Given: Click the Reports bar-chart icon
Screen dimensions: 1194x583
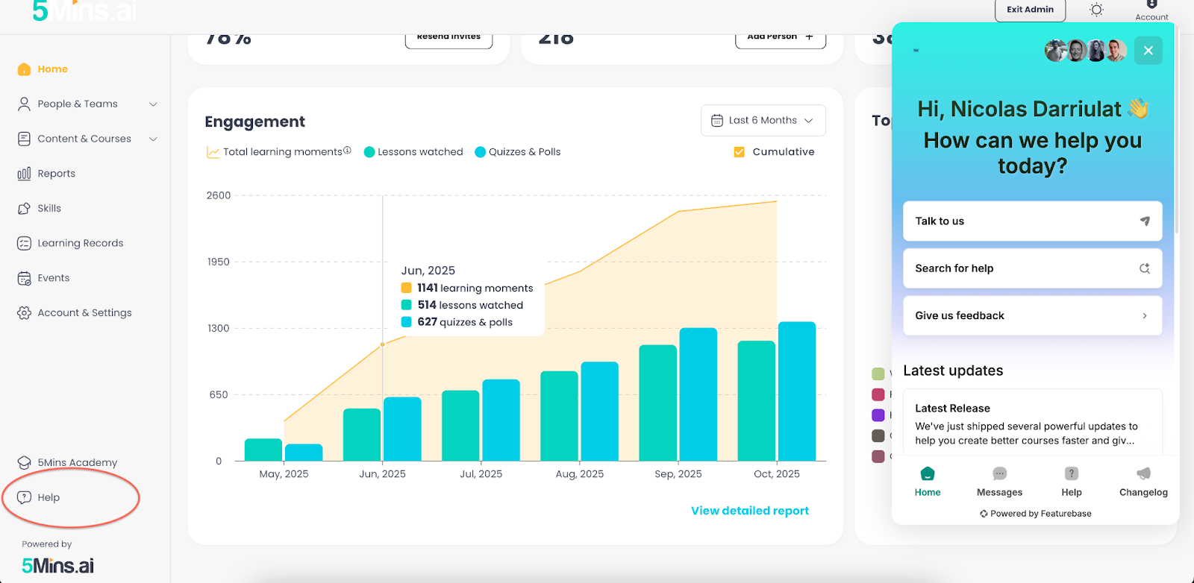Looking at the screenshot, I should [24, 174].
